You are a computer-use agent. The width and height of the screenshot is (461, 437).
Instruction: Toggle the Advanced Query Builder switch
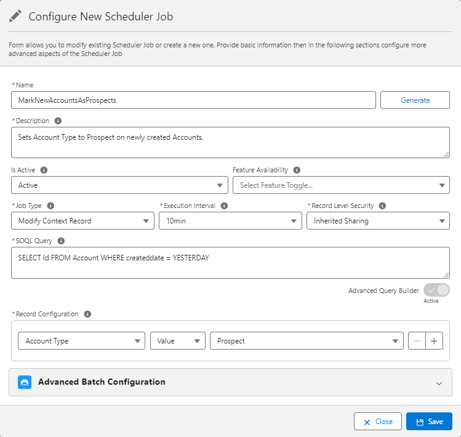[436, 291]
